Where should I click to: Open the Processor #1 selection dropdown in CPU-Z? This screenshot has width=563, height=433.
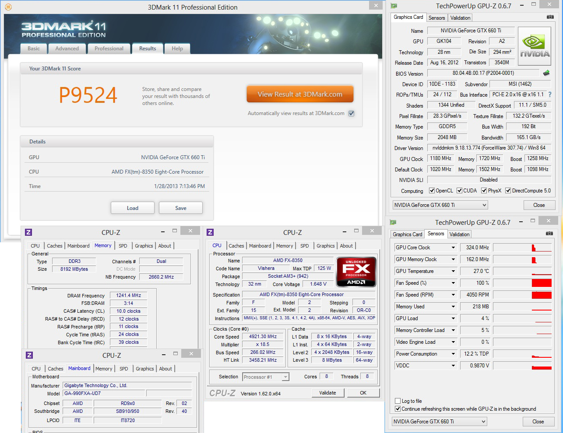[266, 377]
